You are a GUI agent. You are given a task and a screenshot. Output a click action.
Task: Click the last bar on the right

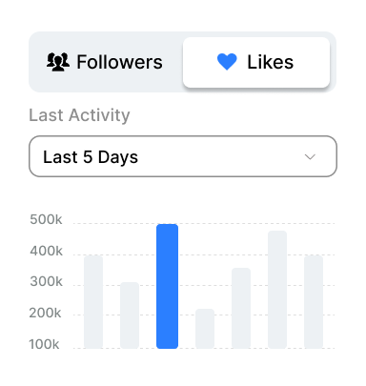pos(314,302)
